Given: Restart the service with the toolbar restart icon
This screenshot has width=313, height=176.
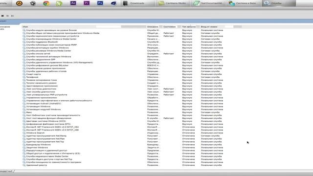Looking at the screenshot, I should (x=12, y=16).
